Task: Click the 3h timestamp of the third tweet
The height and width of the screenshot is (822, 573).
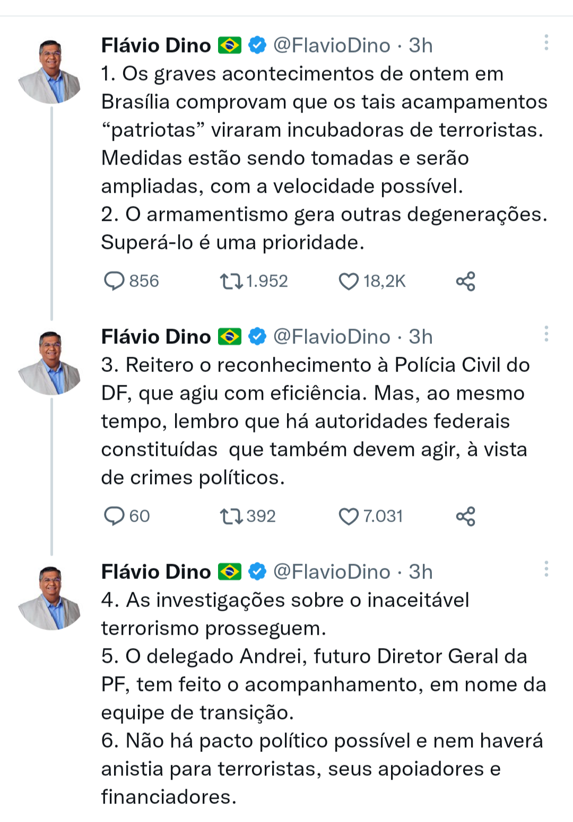Action: (421, 572)
